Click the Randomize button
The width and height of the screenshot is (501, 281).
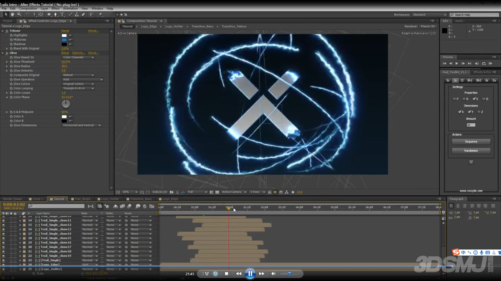pos(471,151)
